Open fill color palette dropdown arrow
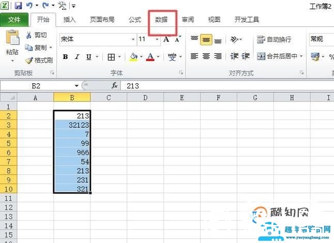 [141, 57]
